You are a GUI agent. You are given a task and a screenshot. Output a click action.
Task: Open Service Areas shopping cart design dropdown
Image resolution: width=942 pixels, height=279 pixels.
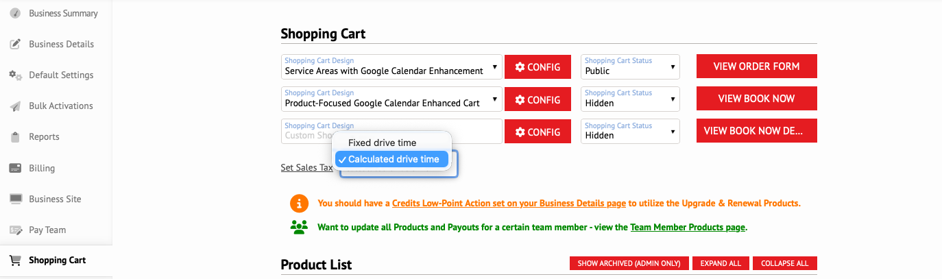(391, 66)
